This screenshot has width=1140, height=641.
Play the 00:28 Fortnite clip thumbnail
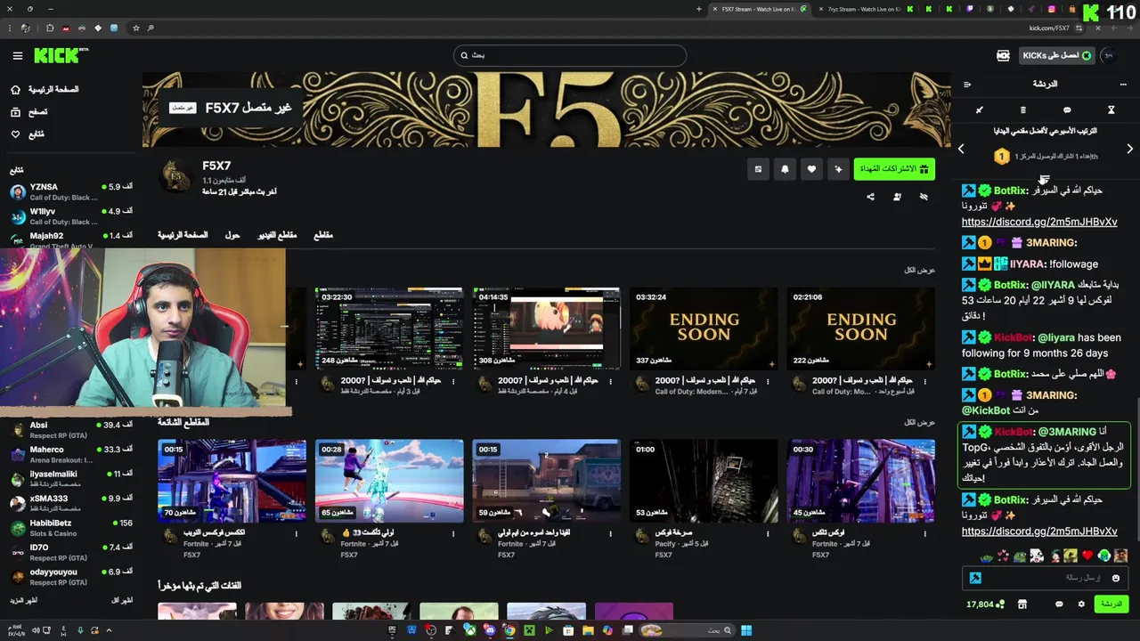pyautogui.click(x=389, y=481)
